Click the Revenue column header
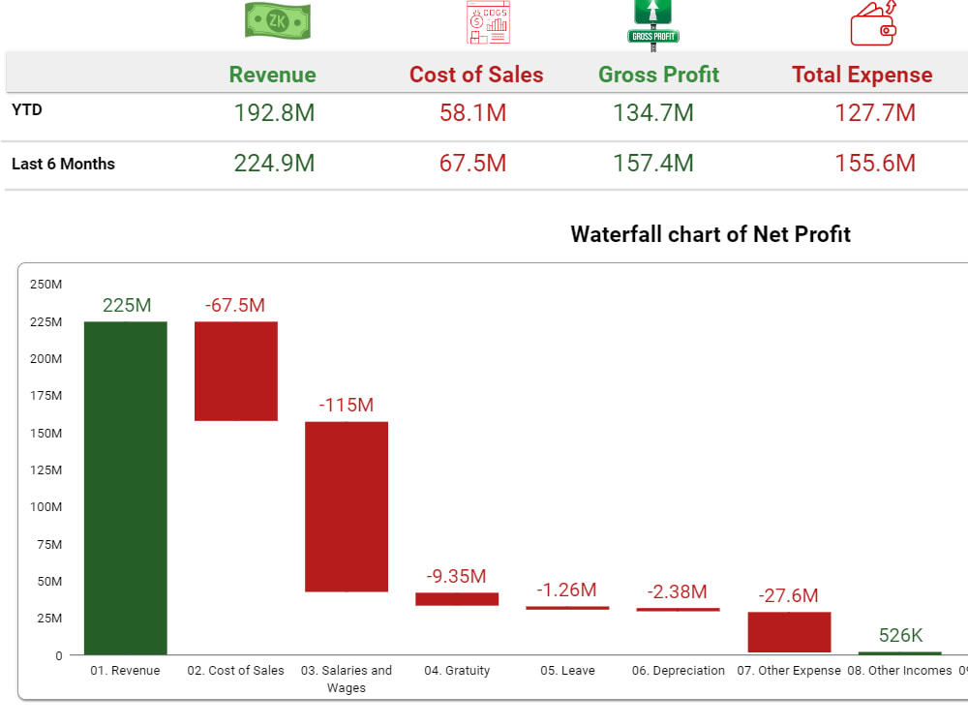Viewport: 968px width, 726px height. (272, 75)
